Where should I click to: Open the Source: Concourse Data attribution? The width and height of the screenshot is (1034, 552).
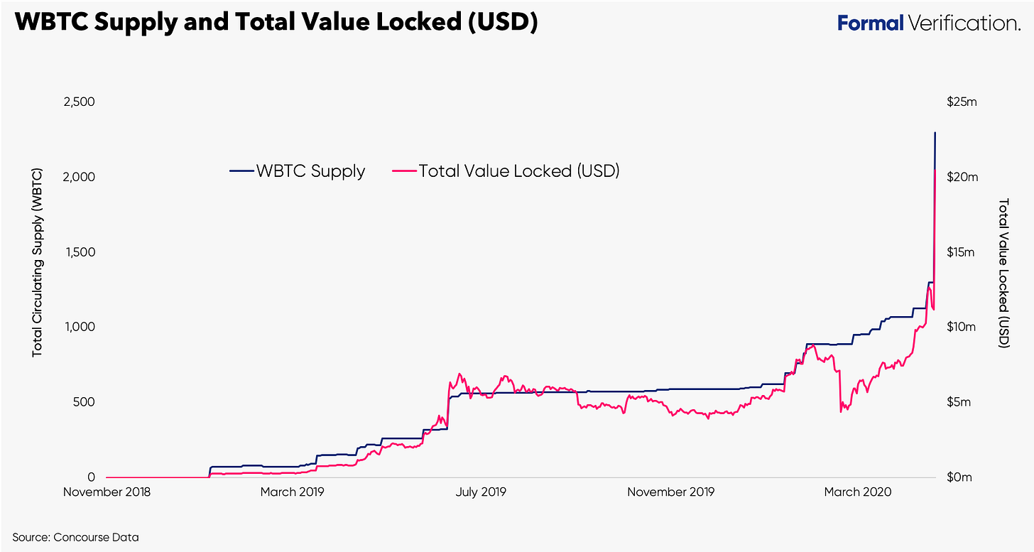tap(75, 537)
